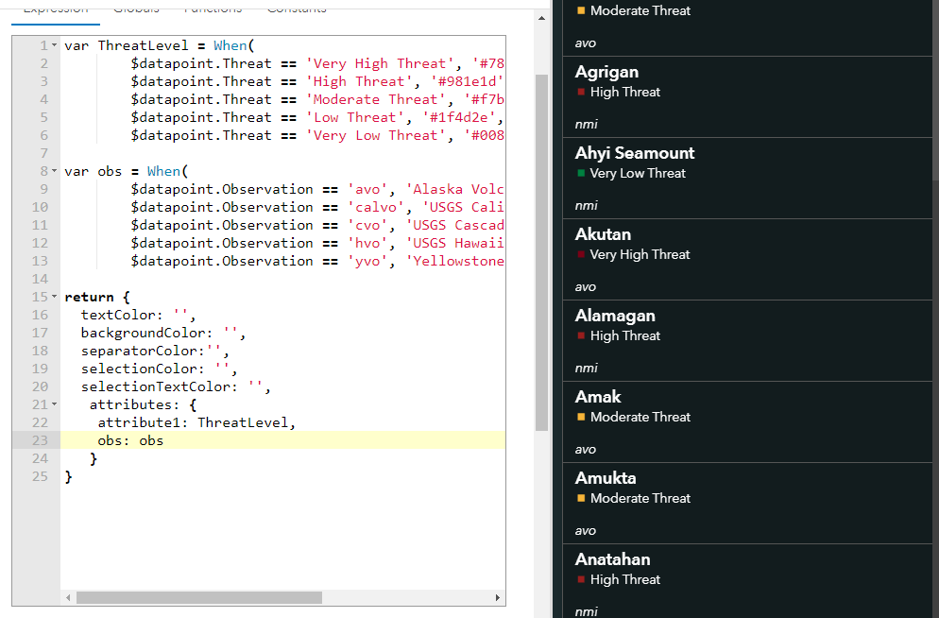939x618 pixels.
Task: Click the 'avo' text under Amukta
Action: [585, 530]
